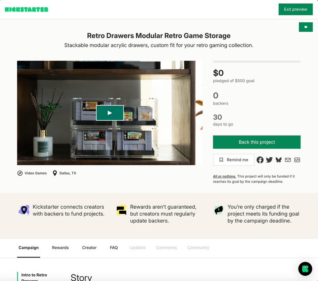This screenshot has height=281, width=318.
Task: Share project via Twitter bird icon
Action: click(270, 160)
